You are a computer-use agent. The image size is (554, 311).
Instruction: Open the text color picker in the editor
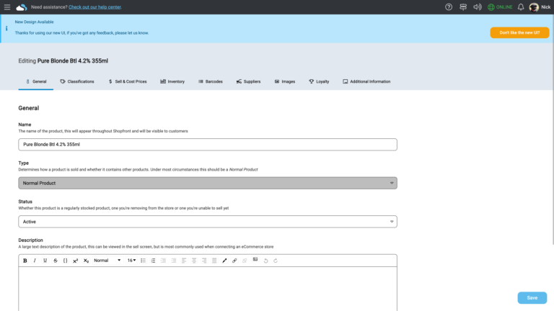224,261
